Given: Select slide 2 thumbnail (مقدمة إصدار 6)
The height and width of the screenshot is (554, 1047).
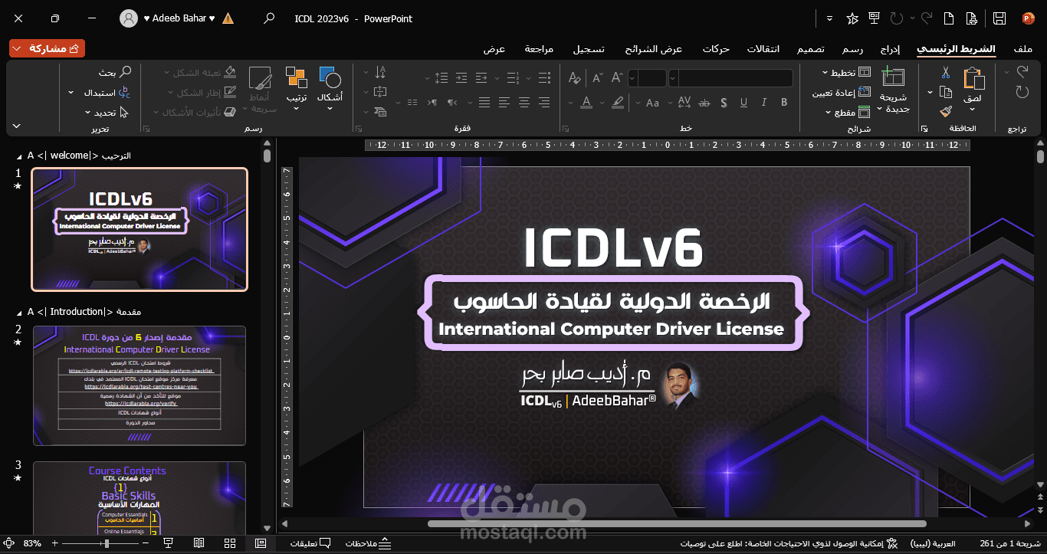Looking at the screenshot, I should pos(139,385).
